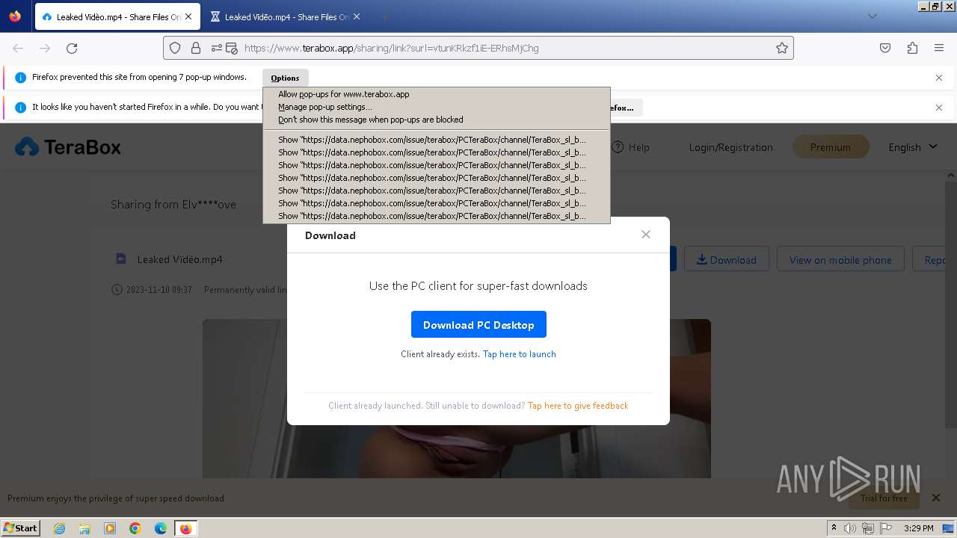957x538 pixels.
Task: Open the tracking protection shield icon
Action: click(175, 48)
